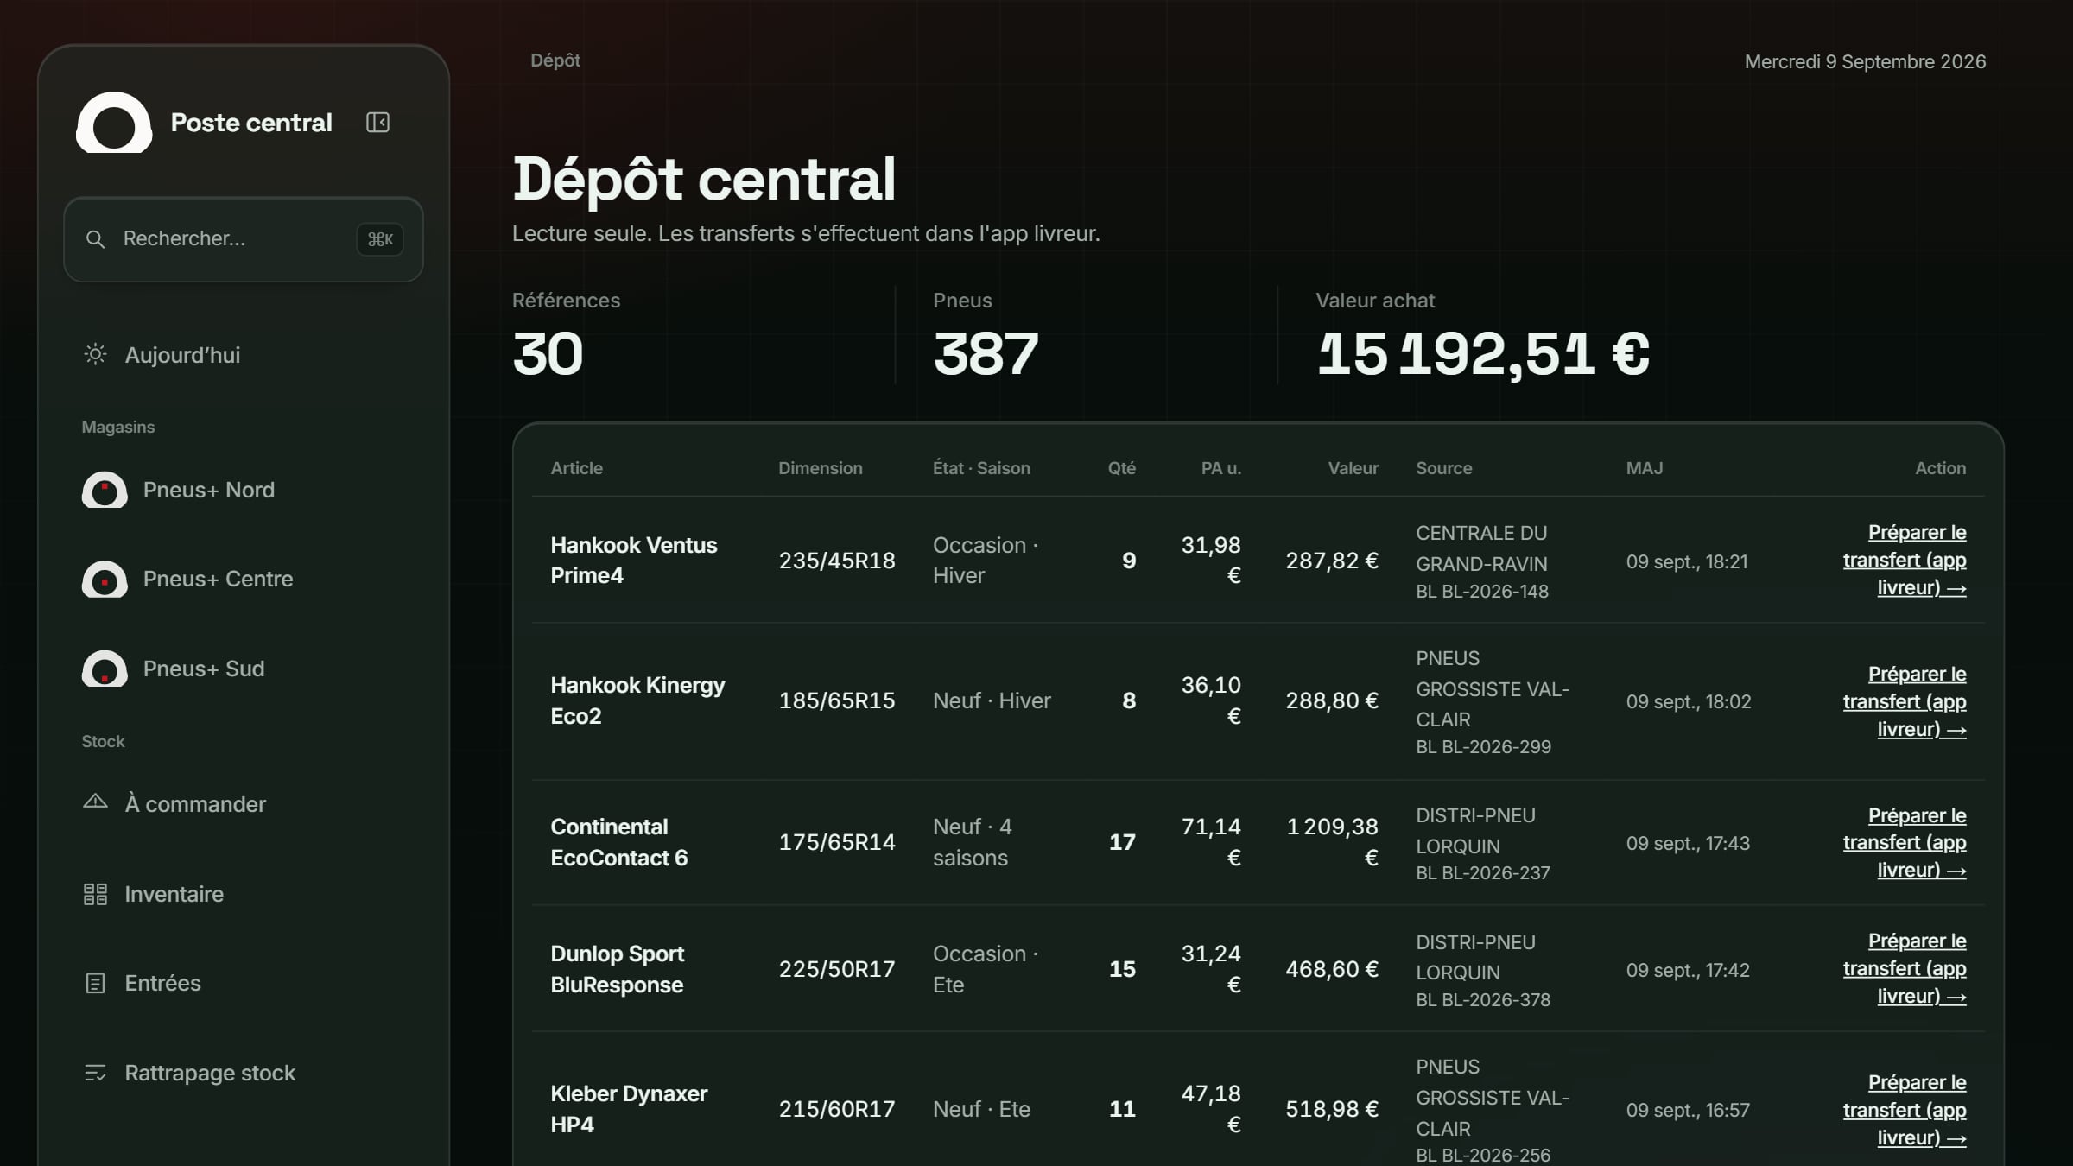Select the Continental EcoContact 6 article name

point(619,842)
